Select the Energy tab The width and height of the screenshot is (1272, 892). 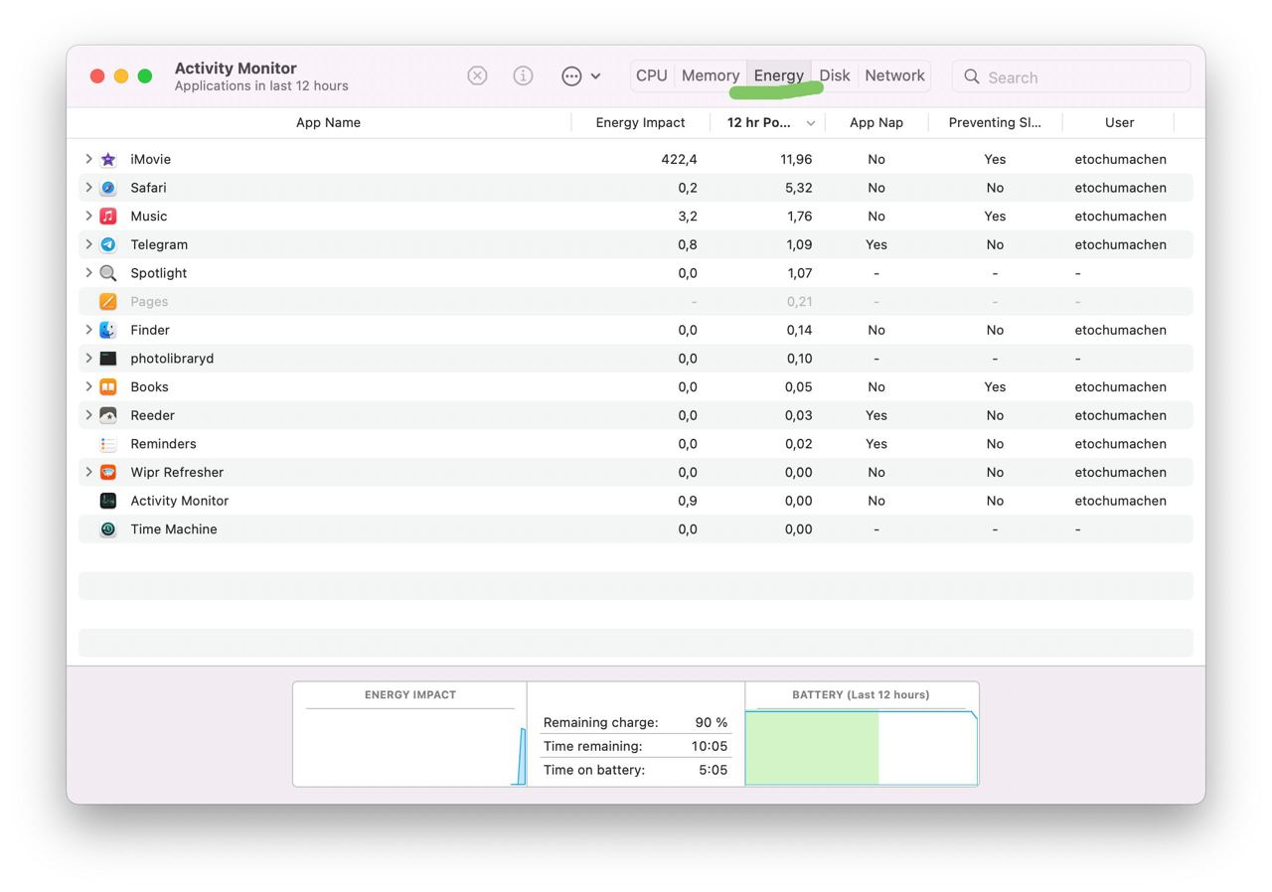point(778,75)
